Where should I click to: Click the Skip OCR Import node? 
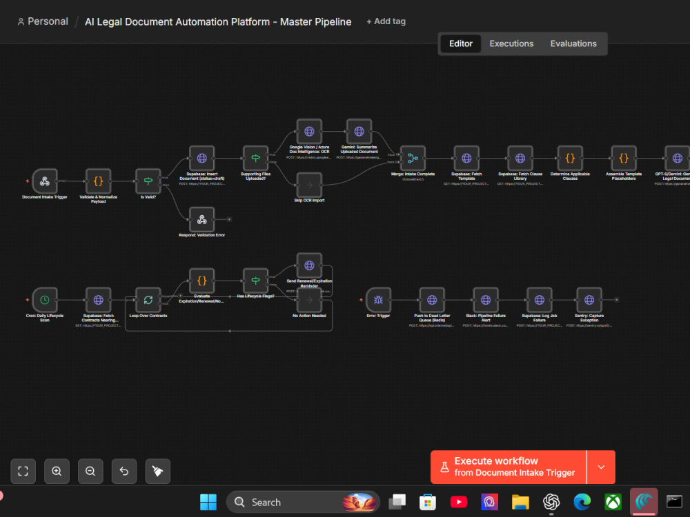(x=309, y=185)
